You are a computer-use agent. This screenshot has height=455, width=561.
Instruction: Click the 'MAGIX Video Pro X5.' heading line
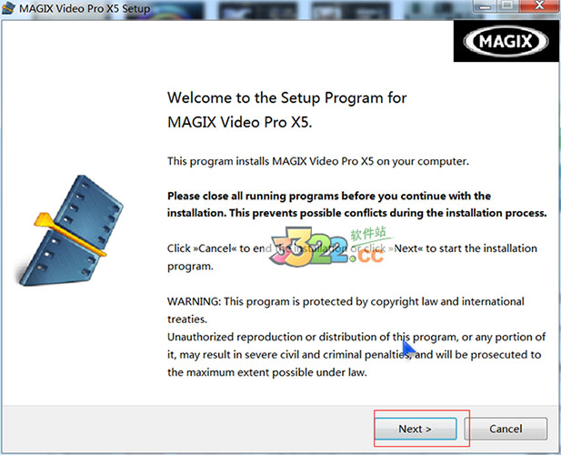[x=240, y=123]
